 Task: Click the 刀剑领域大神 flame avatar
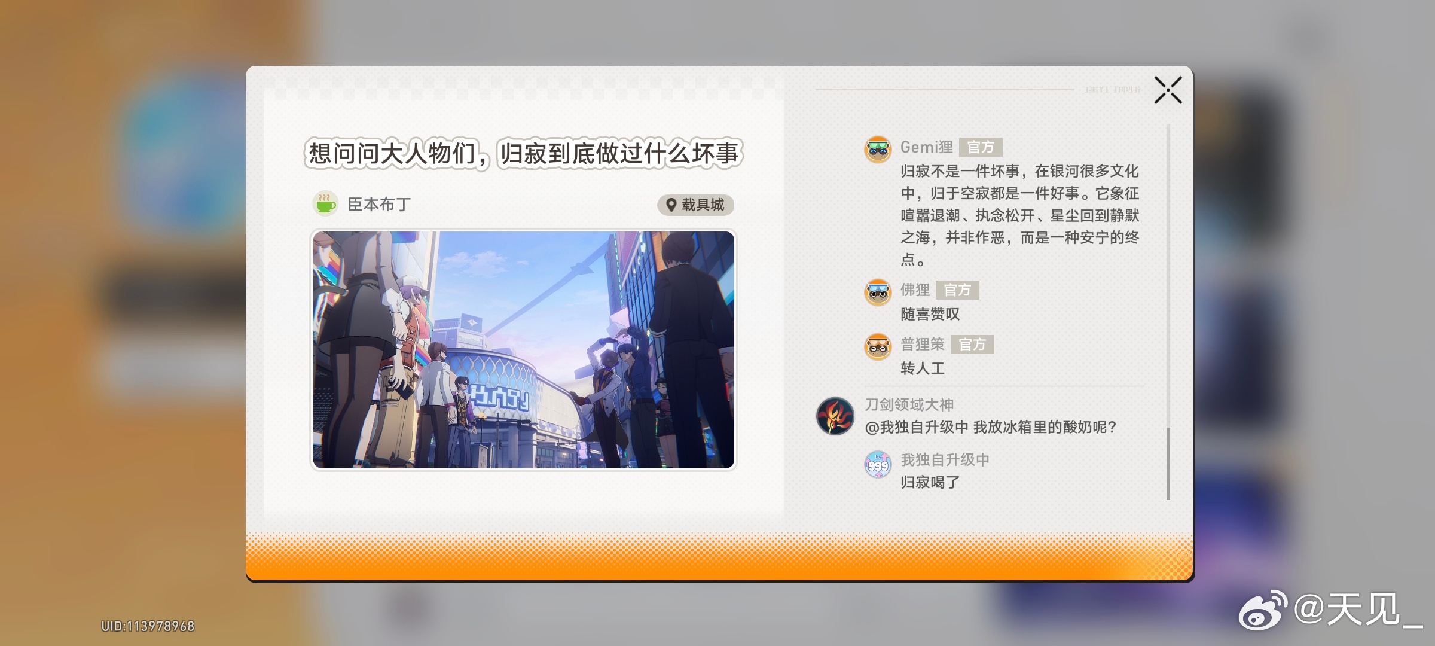(x=835, y=416)
